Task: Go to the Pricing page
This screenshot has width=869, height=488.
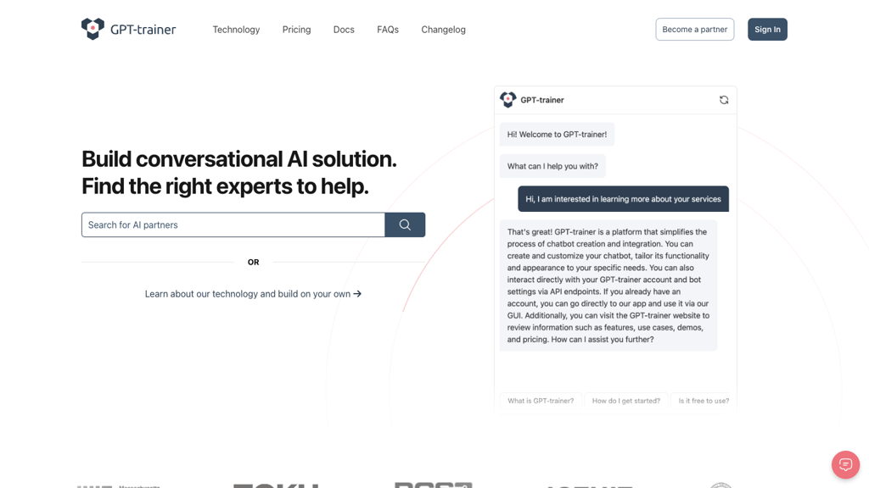Action: tap(296, 30)
